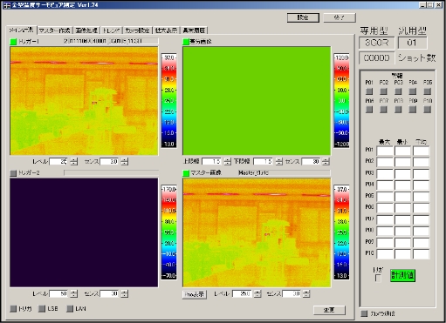The width and height of the screenshot is (446, 323).
Task: Click the USB connection status indicator
Action: (x=42, y=308)
